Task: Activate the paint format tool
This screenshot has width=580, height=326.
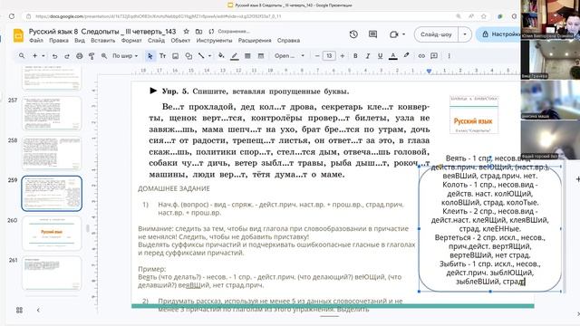Action: (92, 56)
